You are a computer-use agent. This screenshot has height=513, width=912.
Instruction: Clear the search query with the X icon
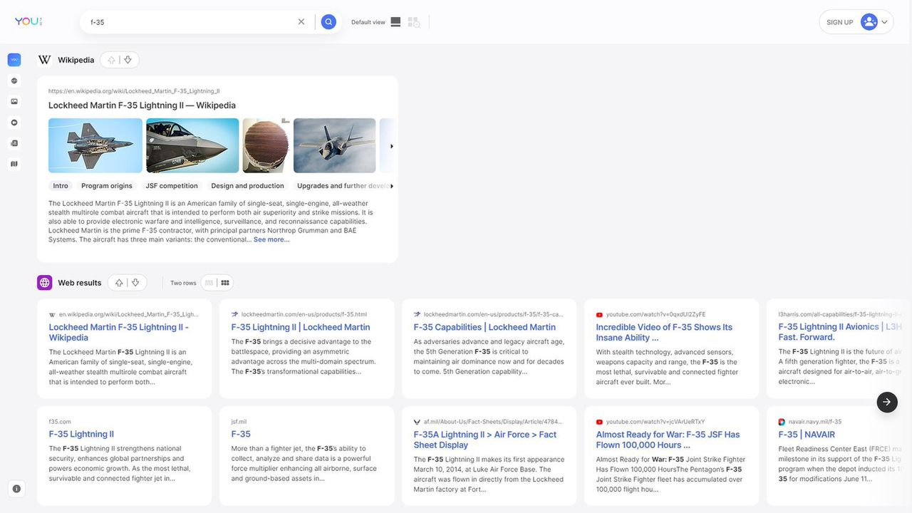point(301,22)
